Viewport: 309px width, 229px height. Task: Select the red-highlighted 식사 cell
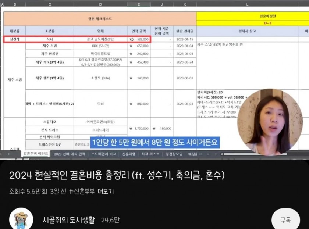(50, 38)
